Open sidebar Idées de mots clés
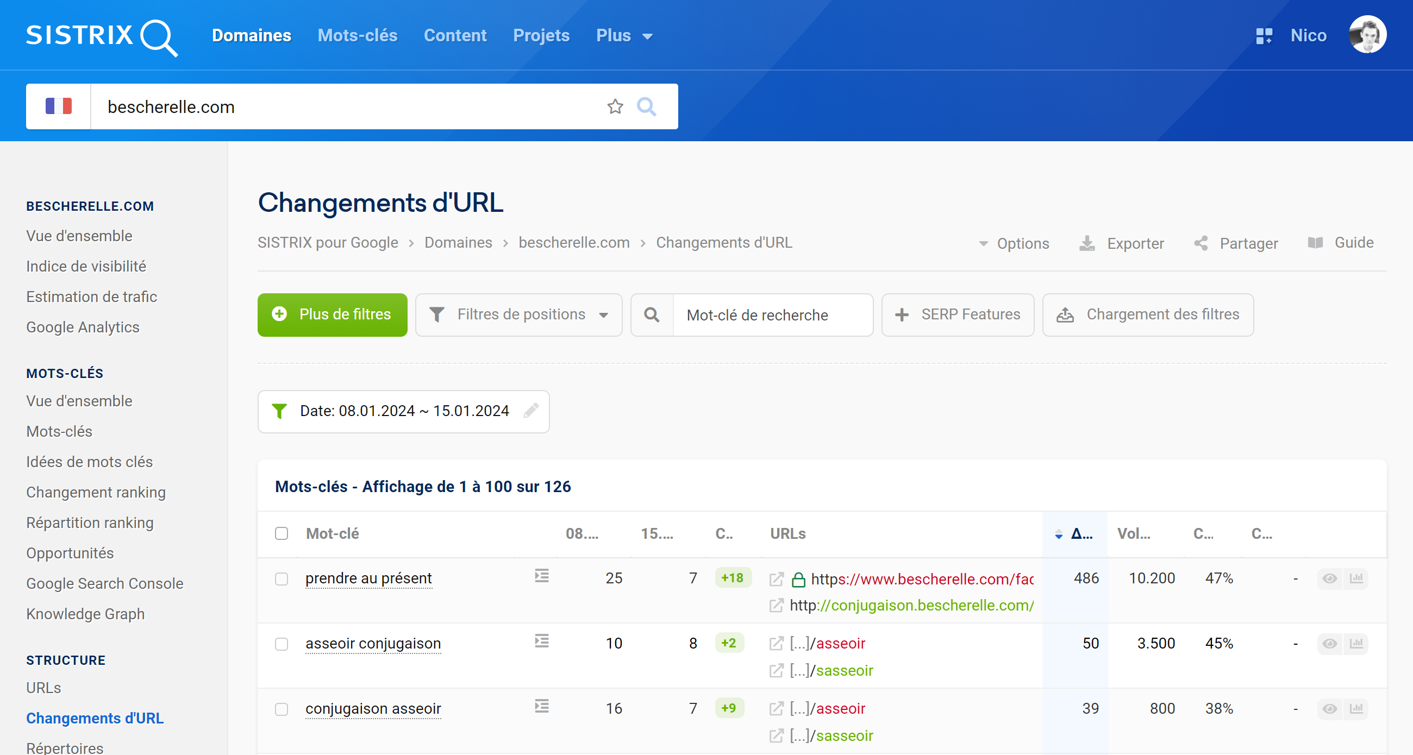This screenshot has width=1413, height=755. 90,462
